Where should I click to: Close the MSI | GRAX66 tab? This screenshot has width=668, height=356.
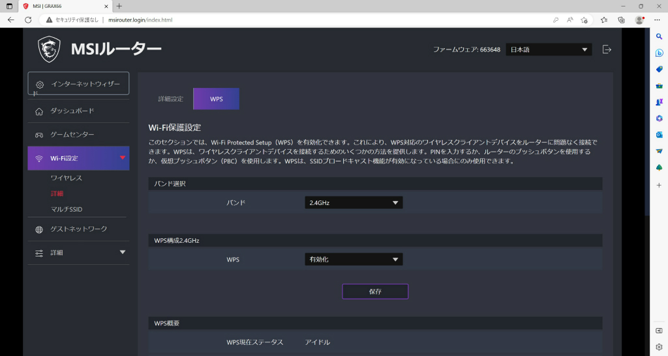pos(106,7)
